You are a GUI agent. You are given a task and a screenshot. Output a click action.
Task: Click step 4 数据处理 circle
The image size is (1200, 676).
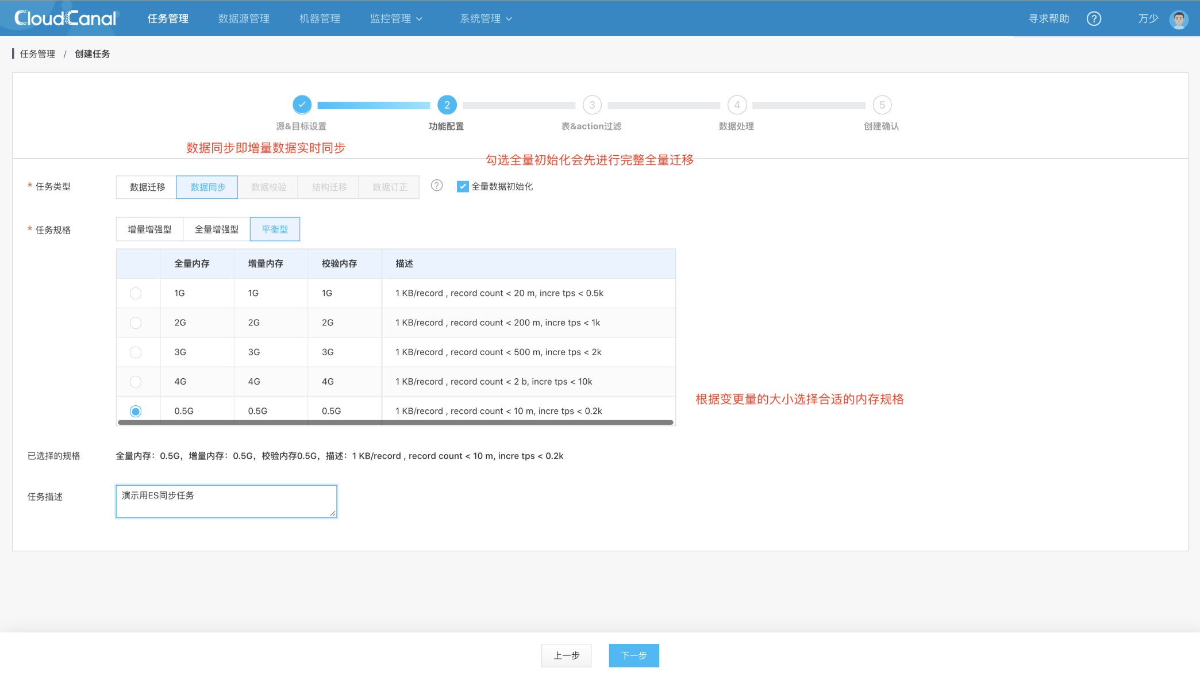pos(737,105)
